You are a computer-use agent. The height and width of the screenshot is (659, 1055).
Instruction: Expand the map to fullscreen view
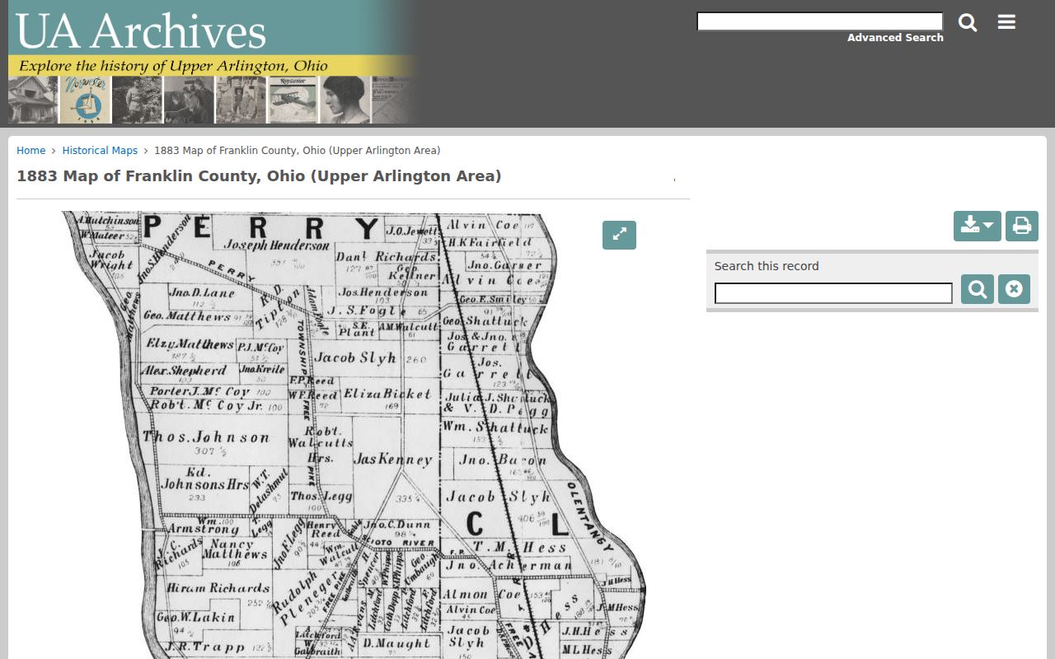pyautogui.click(x=619, y=235)
